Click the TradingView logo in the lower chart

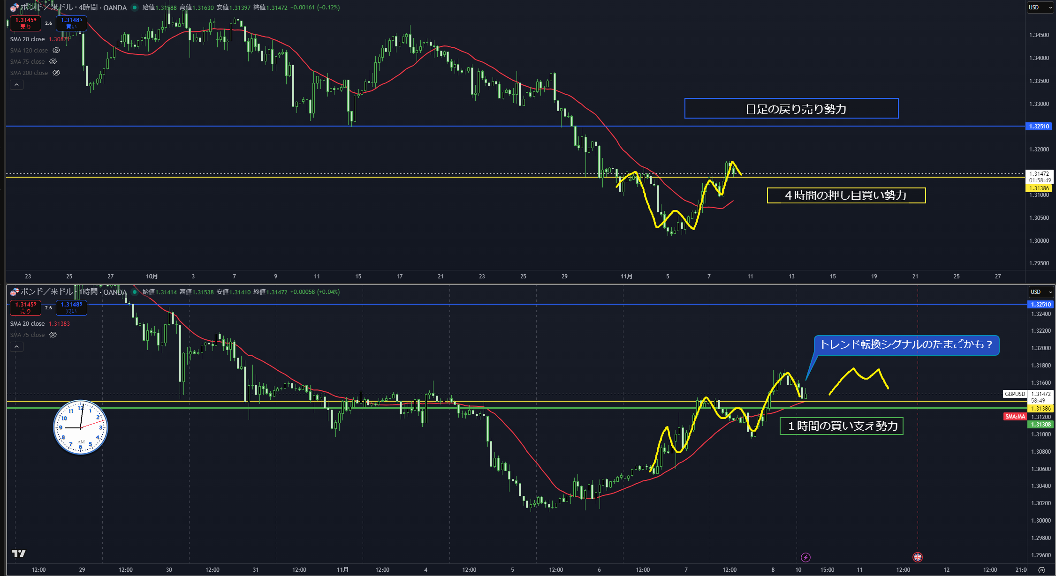(19, 554)
